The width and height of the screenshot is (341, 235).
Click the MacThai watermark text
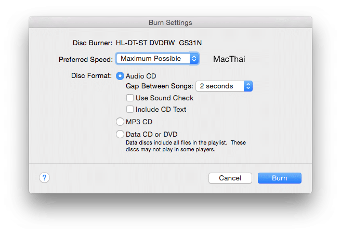229,59
